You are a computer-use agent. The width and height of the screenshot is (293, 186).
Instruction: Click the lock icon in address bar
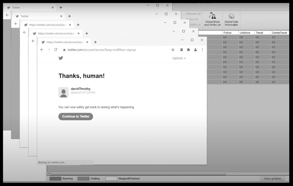[64, 50]
